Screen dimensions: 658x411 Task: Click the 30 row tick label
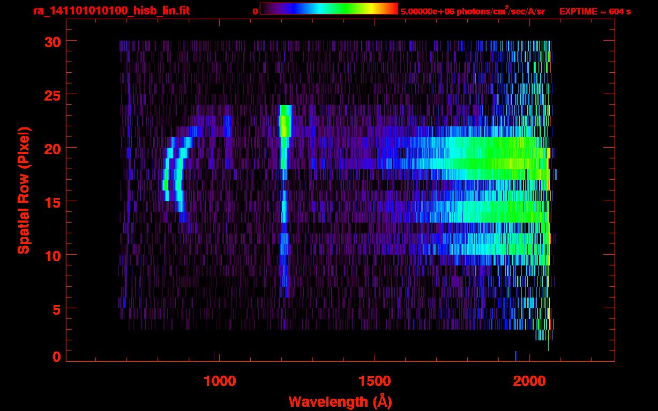point(52,41)
